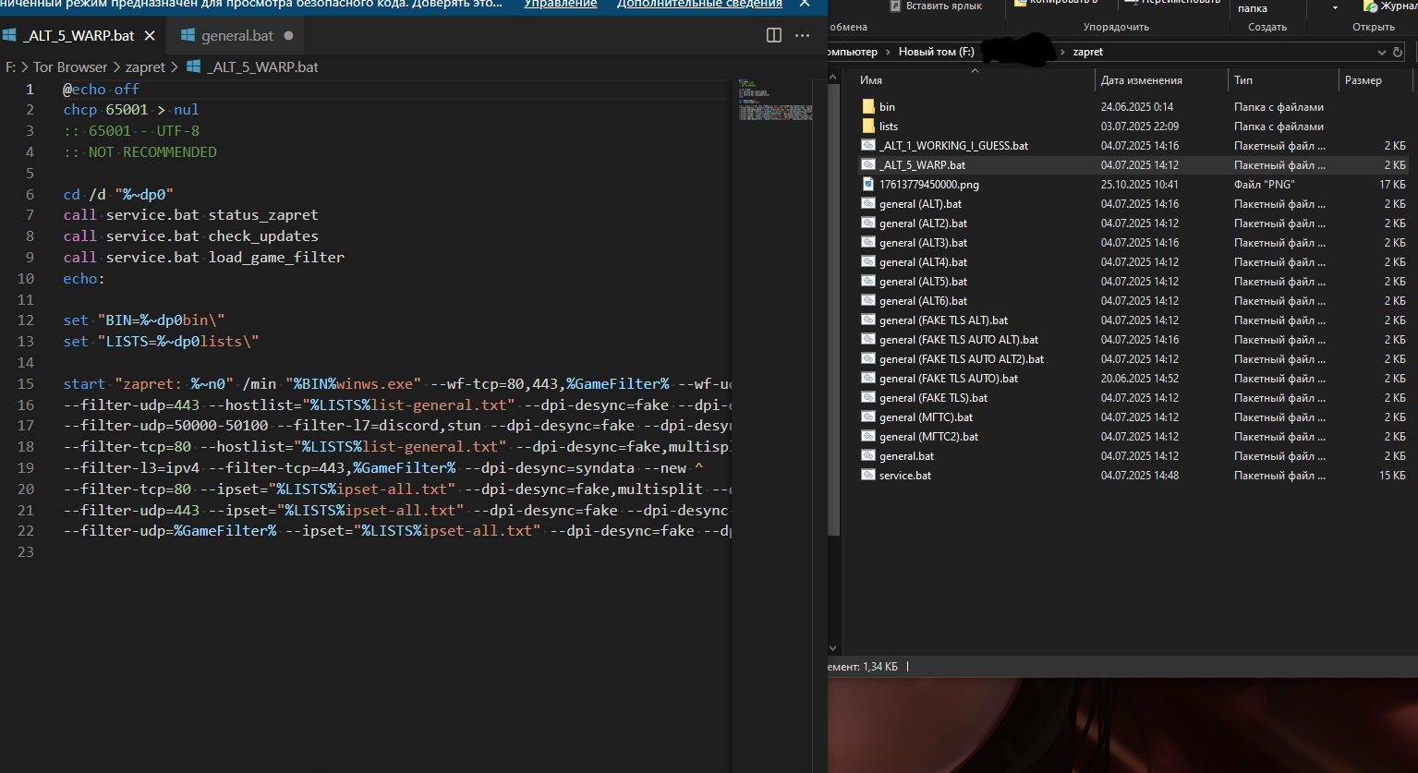
Task: Open VS Code editor More Actions ellipsis
Action: 802,35
